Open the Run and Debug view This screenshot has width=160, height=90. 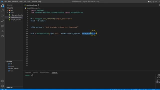(x=2, y=21)
